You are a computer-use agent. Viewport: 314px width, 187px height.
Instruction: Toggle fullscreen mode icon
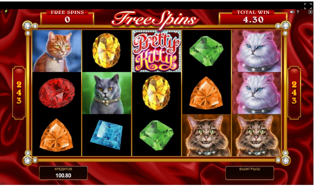tap(308, 6)
